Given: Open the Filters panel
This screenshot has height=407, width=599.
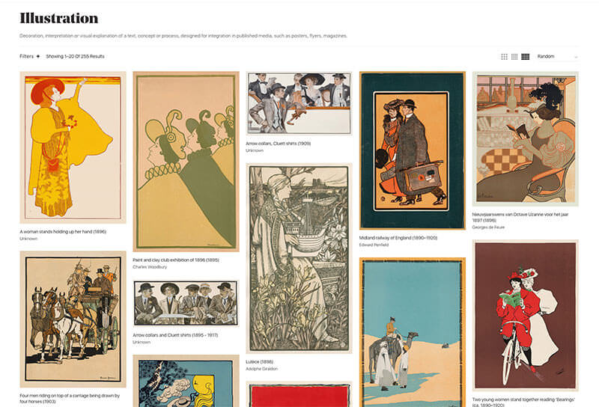Looking at the screenshot, I should 30,56.
